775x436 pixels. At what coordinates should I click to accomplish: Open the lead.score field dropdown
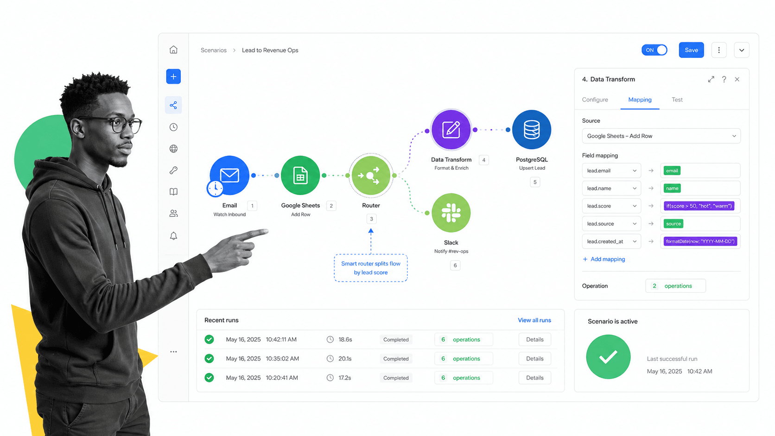click(x=611, y=206)
